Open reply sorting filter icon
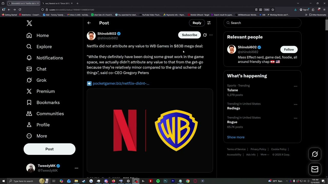328x184 pixels. pyautogui.click(x=209, y=23)
